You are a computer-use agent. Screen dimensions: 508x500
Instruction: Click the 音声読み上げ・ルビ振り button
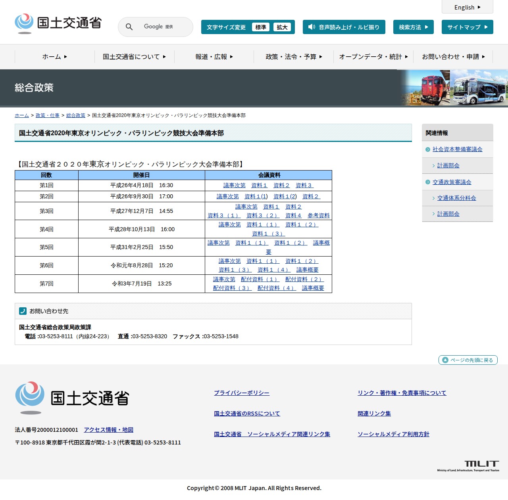344,27
